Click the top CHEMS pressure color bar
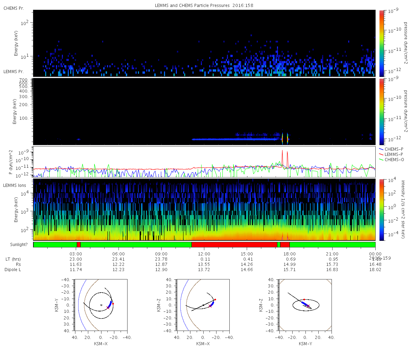 click(x=381, y=43)
